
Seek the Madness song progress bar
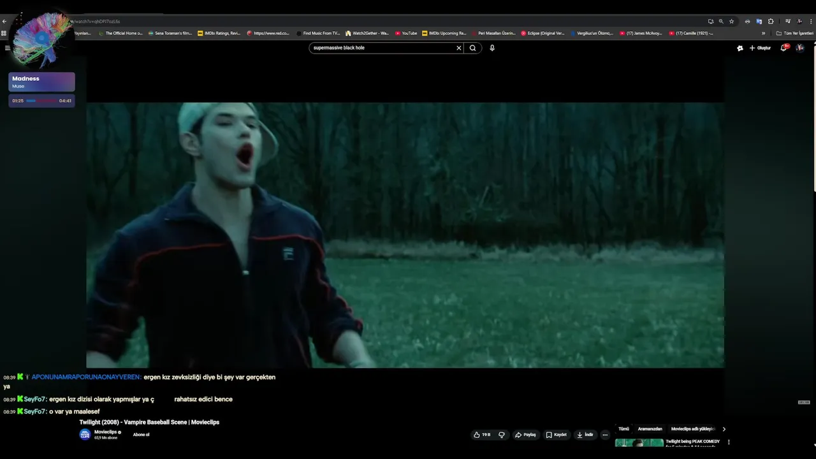coord(41,101)
